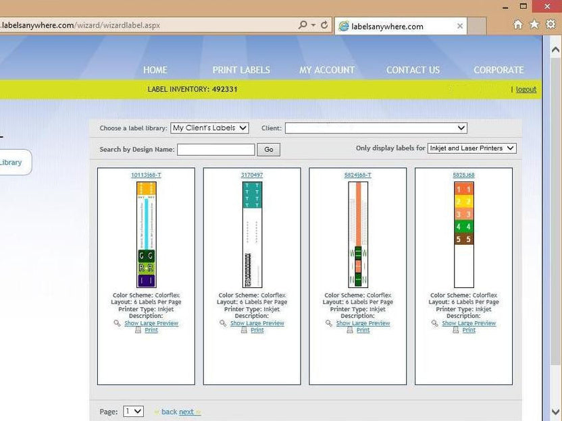
Task: Click the Print icon under label 5825J68
Action: click(x=457, y=330)
